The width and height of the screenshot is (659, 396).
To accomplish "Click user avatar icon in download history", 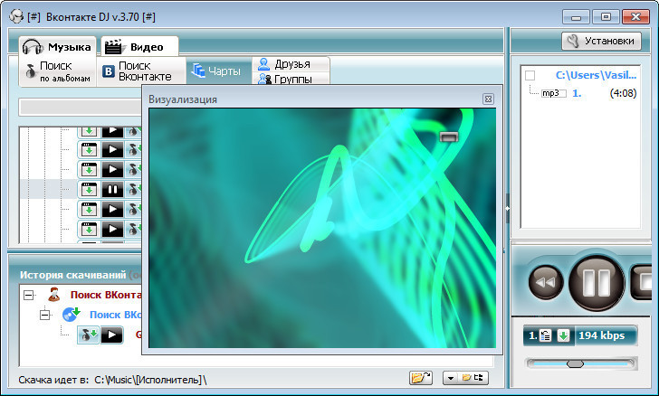I will coord(53,295).
